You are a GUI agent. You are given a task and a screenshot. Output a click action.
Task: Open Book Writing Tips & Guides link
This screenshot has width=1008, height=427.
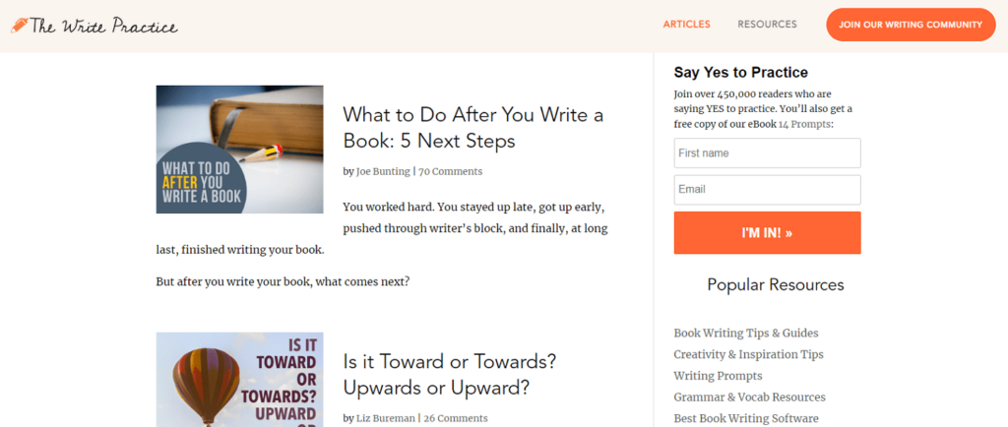[746, 334]
